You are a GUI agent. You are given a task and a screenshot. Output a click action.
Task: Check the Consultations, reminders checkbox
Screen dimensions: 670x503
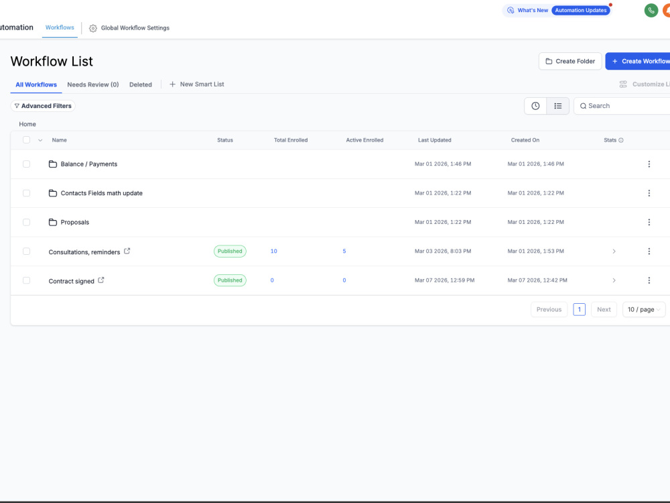pos(27,251)
